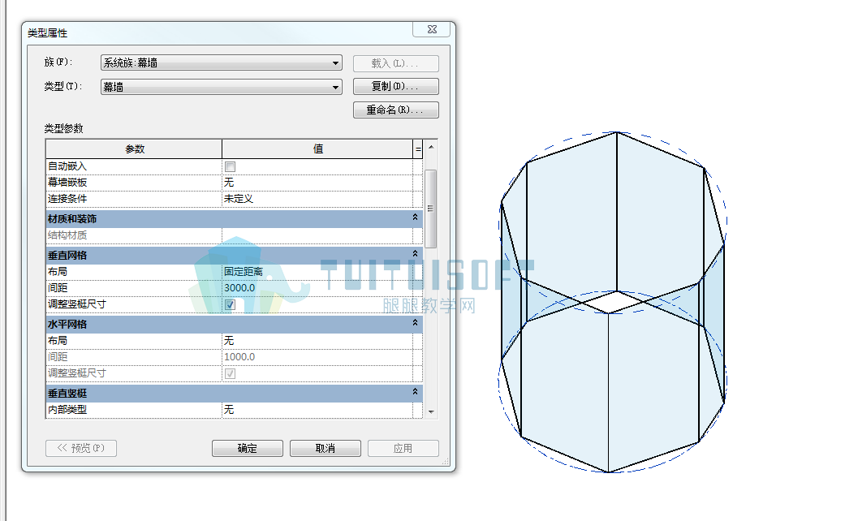Select the 垂直网格 布局 value 固定距离

click(x=317, y=271)
